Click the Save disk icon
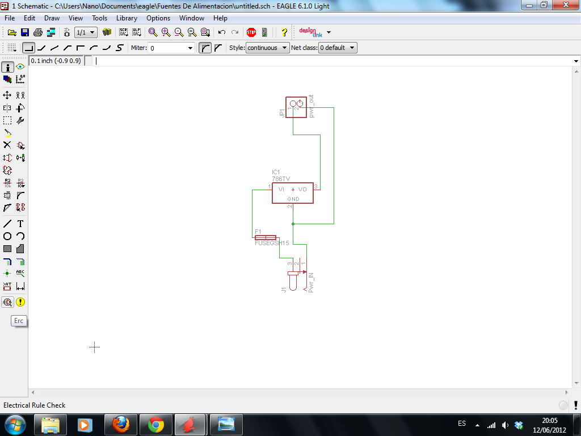This screenshot has height=436, width=581. pos(25,32)
